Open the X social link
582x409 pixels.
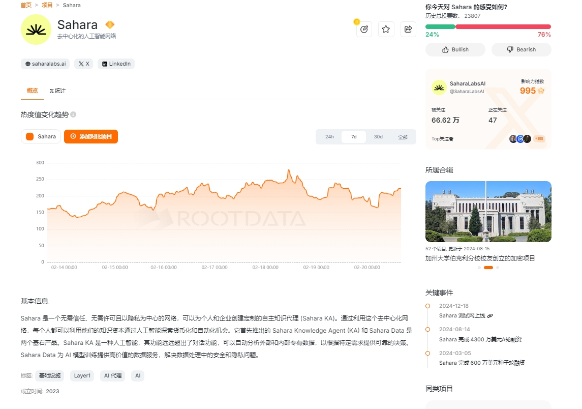tap(84, 64)
